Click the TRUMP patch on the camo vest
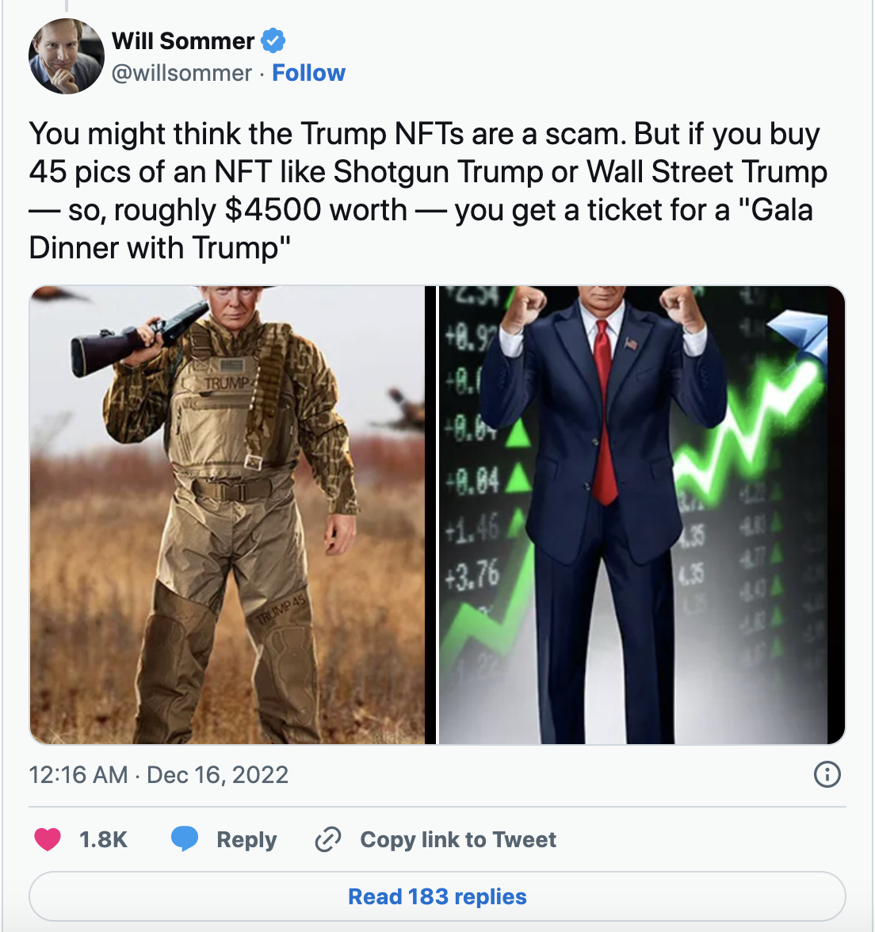 (227, 382)
